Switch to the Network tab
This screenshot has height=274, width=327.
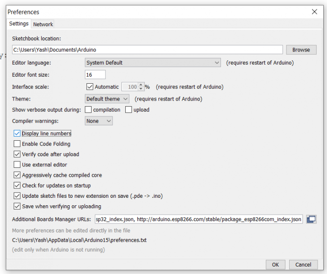tap(43, 24)
